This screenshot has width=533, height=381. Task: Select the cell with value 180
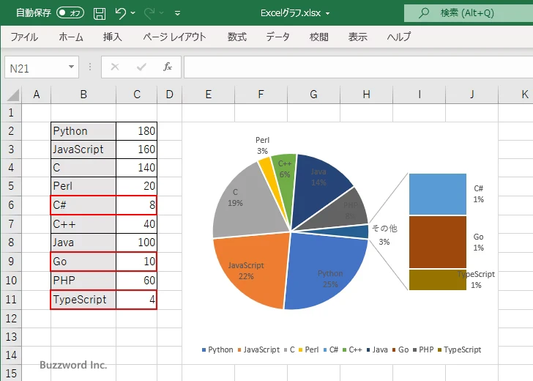137,131
